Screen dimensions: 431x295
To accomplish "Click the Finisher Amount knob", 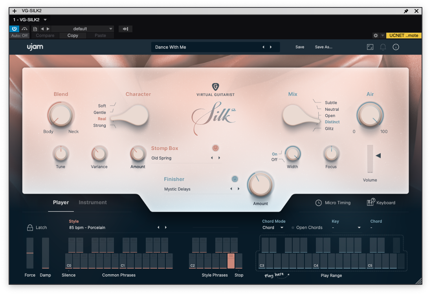I will tap(260, 185).
